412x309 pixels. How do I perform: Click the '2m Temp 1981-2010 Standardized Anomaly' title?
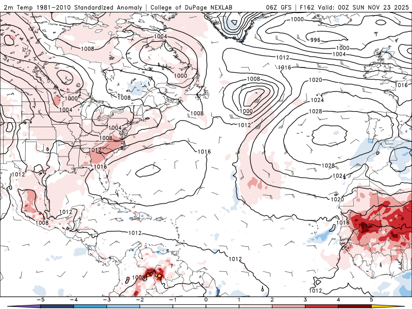coord(73,7)
